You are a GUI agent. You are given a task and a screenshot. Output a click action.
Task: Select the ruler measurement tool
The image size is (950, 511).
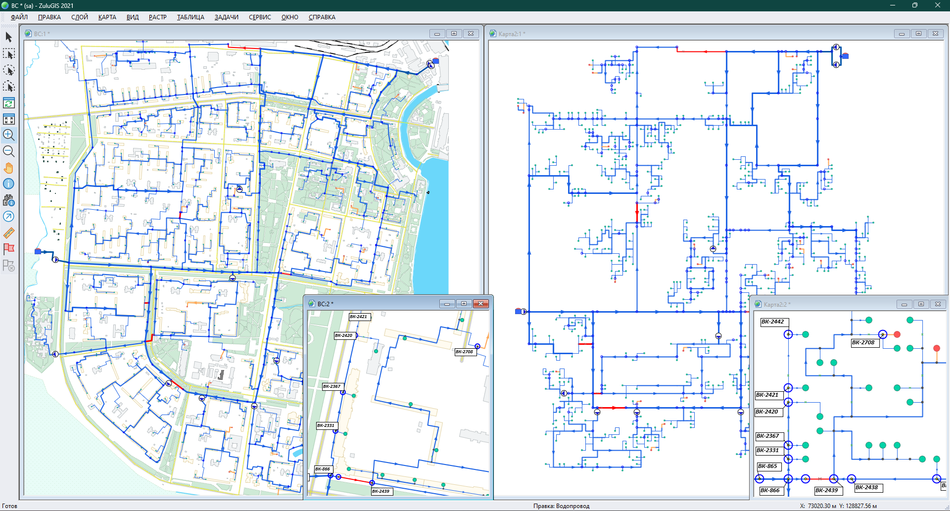pos(8,232)
